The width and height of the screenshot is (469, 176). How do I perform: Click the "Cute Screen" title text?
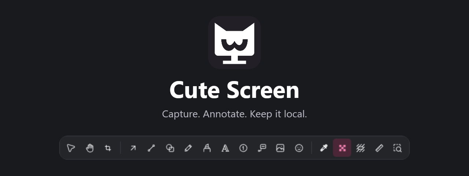[x=234, y=90]
